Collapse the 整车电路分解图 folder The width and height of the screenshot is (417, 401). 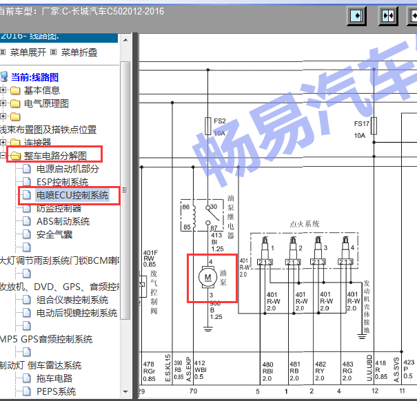pyautogui.click(x=3, y=155)
